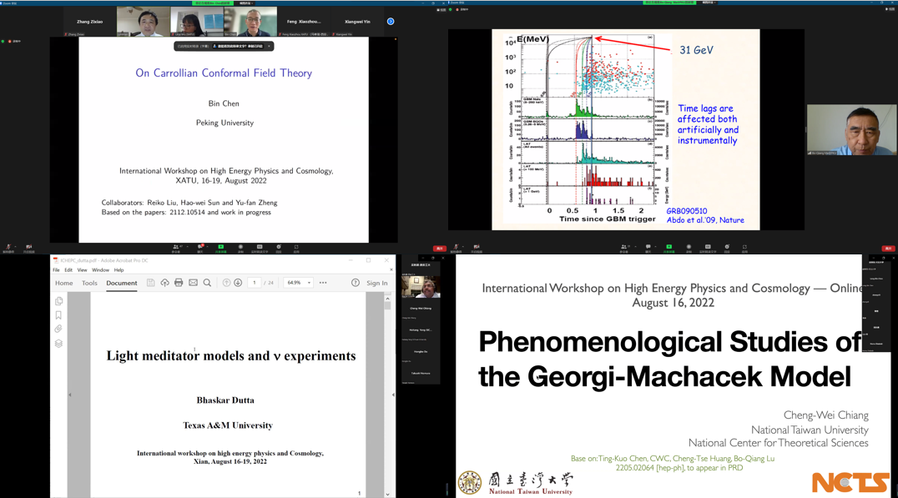Viewport: 898px width, 498px height.
Task: Open the magnifier Find text tool
Action: pyautogui.click(x=207, y=283)
